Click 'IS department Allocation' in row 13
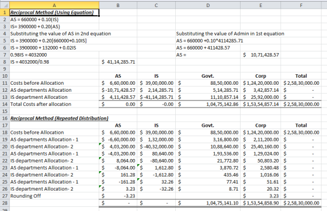The height and width of the screenshot is (211, 327). (x=39, y=97)
